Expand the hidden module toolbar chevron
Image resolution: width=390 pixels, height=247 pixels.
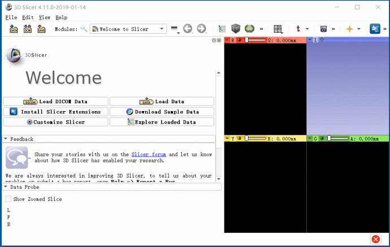(x=261, y=29)
